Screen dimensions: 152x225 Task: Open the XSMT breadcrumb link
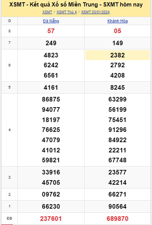pyautogui.click(x=47, y=12)
